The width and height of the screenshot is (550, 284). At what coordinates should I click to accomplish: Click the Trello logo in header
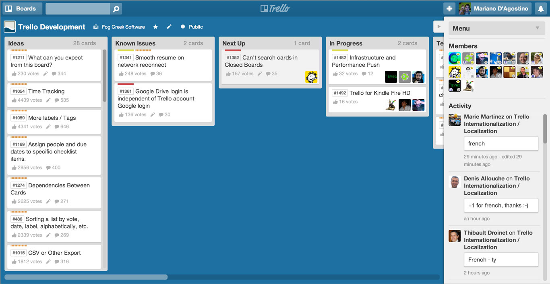coord(275,8)
